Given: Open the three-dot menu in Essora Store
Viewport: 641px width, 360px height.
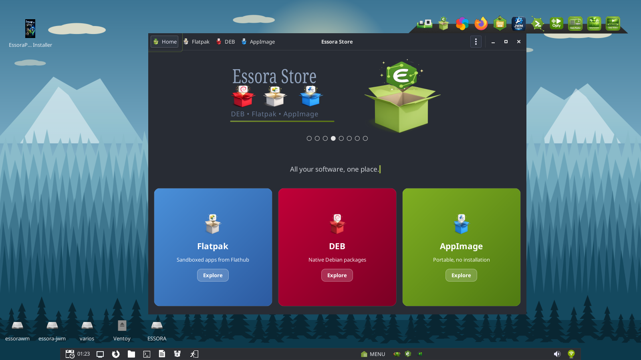Looking at the screenshot, I should [x=476, y=42].
